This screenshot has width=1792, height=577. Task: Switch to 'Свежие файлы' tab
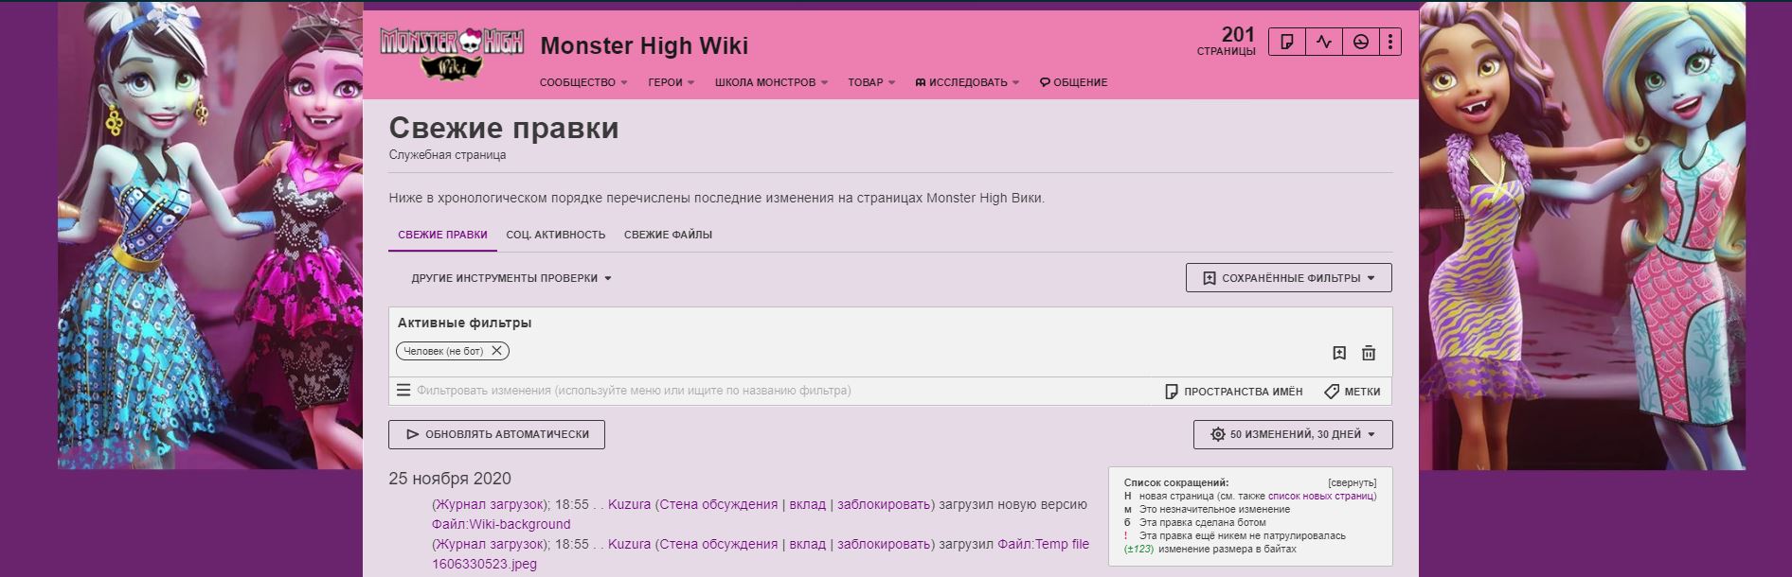click(668, 235)
